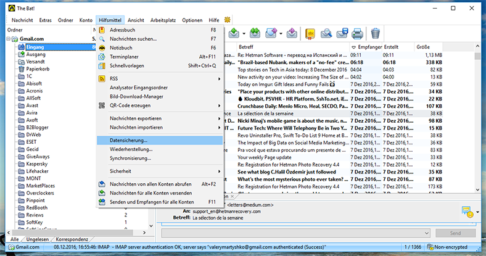The height and width of the screenshot is (256, 486).
Task: Click the Reply to all double-arrow icon
Action: tap(255, 33)
